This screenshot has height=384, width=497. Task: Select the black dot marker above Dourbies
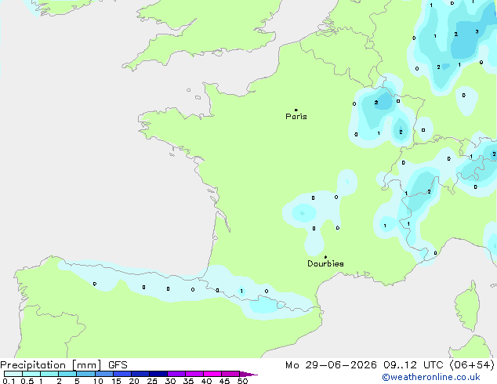coord(325,257)
